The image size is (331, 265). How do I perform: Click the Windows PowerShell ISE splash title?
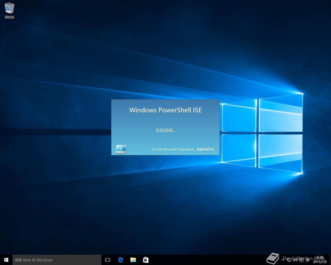tap(165, 110)
